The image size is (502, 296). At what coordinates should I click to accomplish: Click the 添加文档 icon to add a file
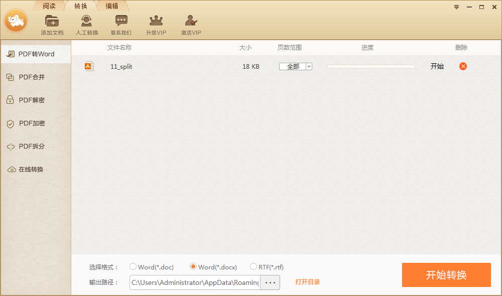[52, 24]
